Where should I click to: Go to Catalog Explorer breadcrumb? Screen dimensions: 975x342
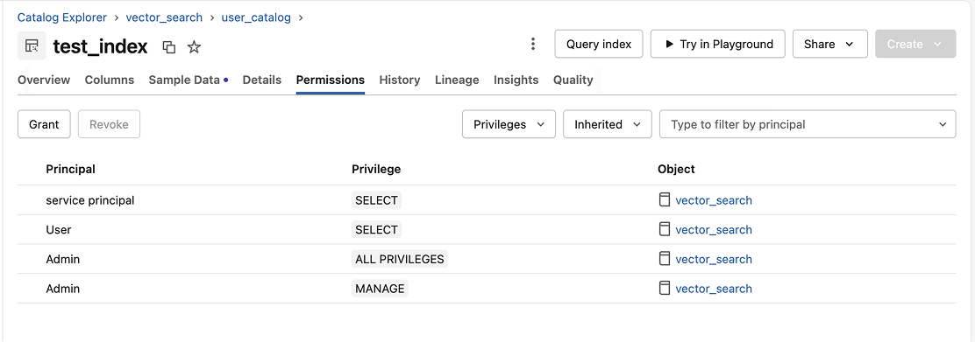(x=62, y=17)
